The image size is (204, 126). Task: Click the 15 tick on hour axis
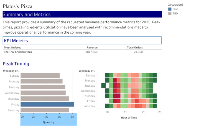coord(125,112)
